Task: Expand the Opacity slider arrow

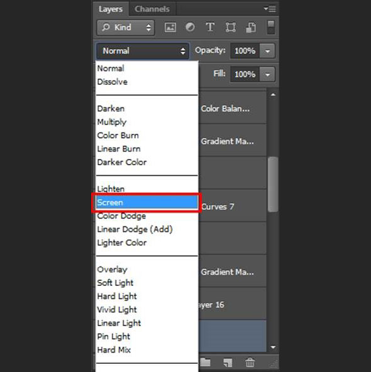Action: point(267,51)
